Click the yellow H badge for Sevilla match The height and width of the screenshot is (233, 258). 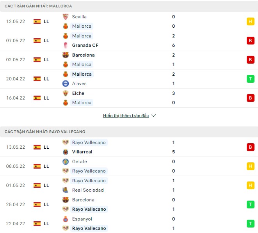tap(250, 21)
